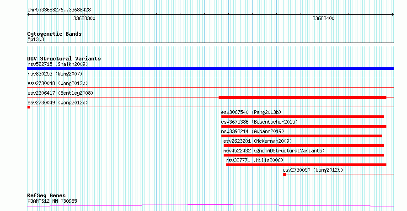This screenshot has width=407, height=211.
Task: Click esv3675386 (Besenbacher2015) label
Action: click(259, 122)
